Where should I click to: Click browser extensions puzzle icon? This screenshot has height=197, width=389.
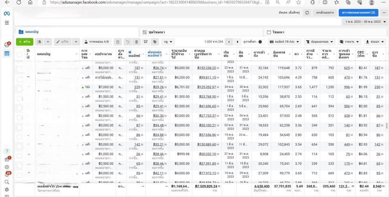313,2
